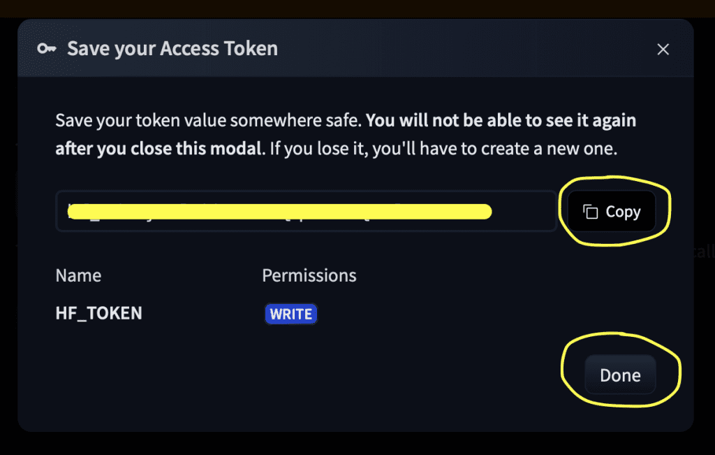Click the yellow-highlighted token string
The height and width of the screenshot is (455, 715).
pyautogui.click(x=279, y=210)
